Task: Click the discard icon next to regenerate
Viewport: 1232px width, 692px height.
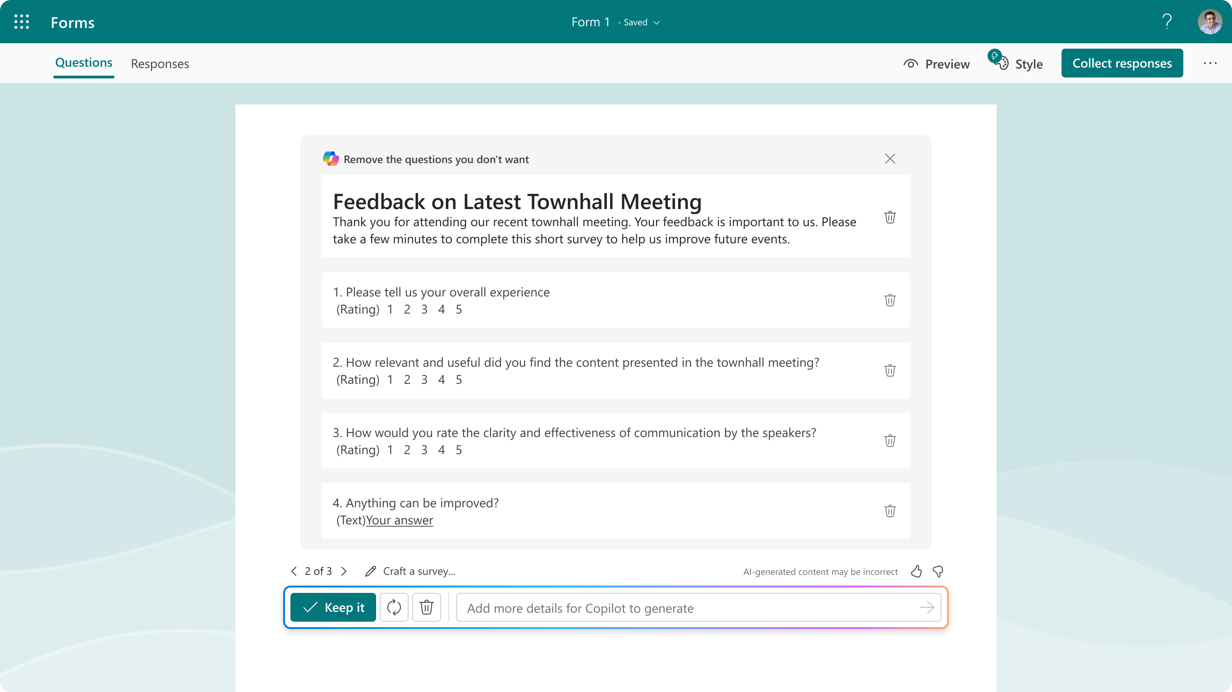Action: [427, 607]
